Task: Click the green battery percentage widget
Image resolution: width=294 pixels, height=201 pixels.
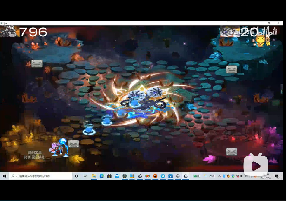Action: coord(196,176)
